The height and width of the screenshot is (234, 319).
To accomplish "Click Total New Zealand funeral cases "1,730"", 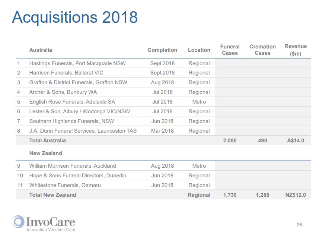I will 230,195.
